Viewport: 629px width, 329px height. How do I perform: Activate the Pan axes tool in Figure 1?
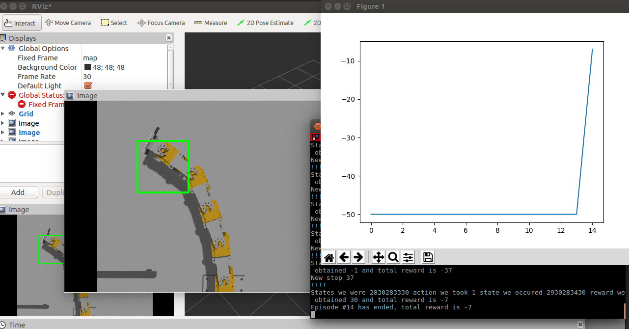click(379, 257)
